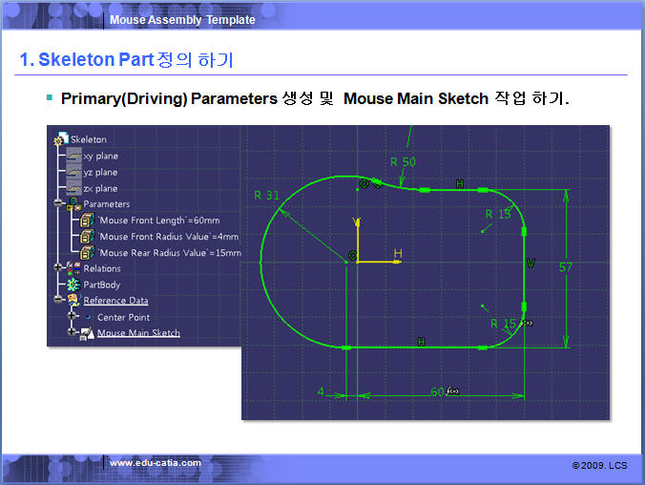This screenshot has height=485, width=645.
Task: Expand the Mouse Main Sketch node
Action: 72,333
